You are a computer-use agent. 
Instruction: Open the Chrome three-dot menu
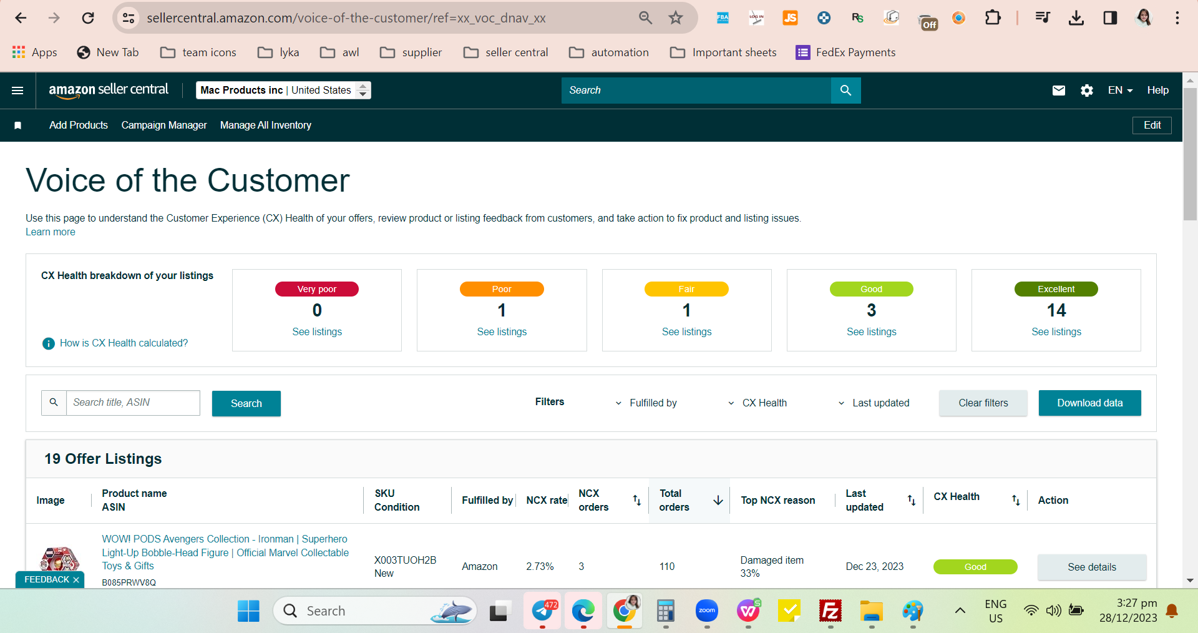click(1177, 18)
